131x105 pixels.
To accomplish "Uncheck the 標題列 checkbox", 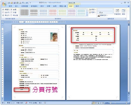I will coord(3,9).
